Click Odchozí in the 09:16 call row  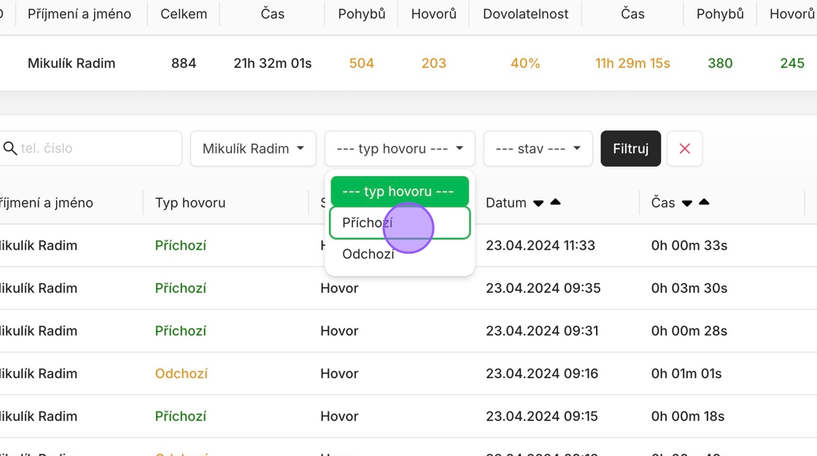pos(182,373)
